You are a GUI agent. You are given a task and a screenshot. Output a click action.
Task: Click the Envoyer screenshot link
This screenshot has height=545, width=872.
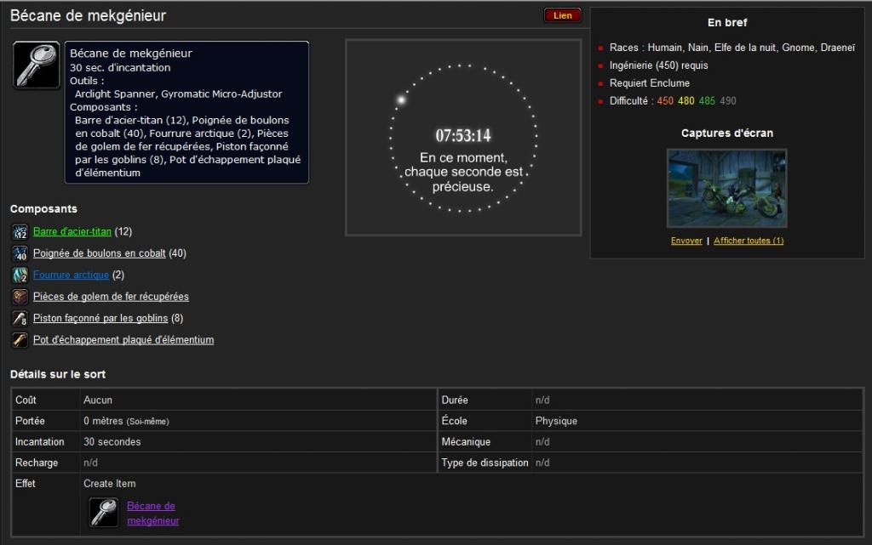point(686,241)
